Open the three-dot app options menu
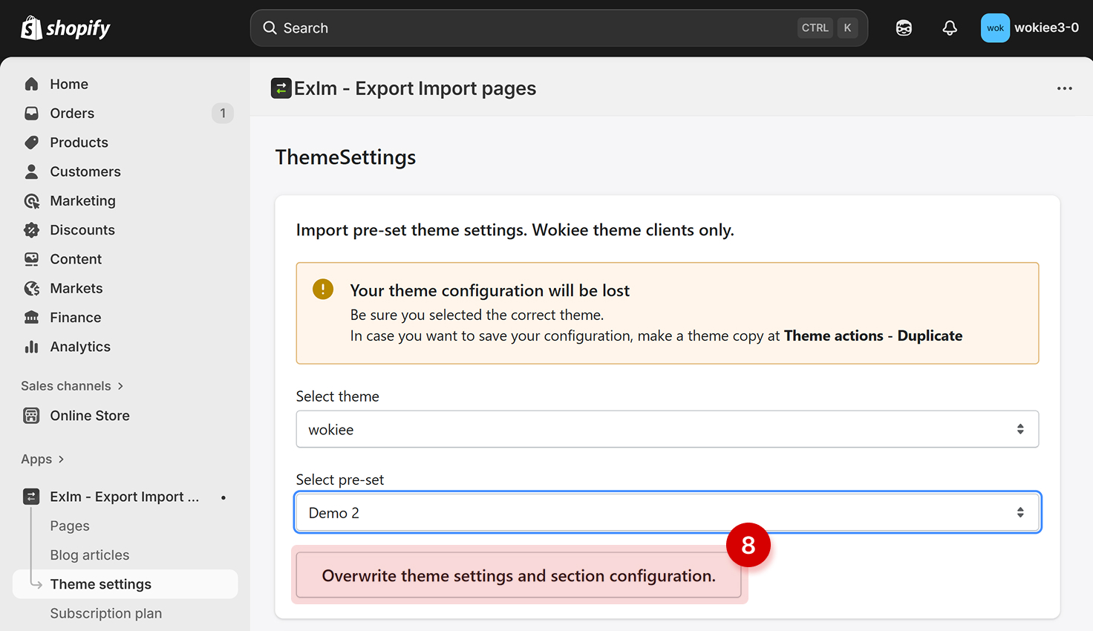Viewport: 1093px width, 631px height. click(x=1064, y=88)
